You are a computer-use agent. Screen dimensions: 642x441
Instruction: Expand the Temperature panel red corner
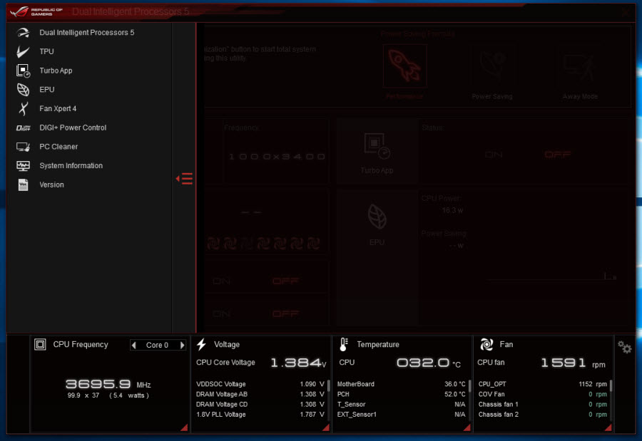point(467,427)
